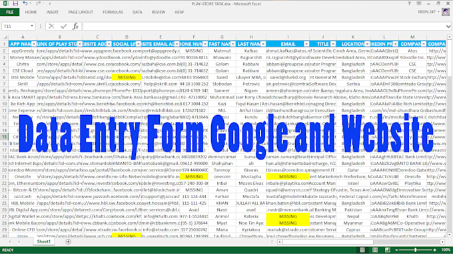This screenshot has width=453, height=254.
Task: Select column A header
Action: coord(23,37)
